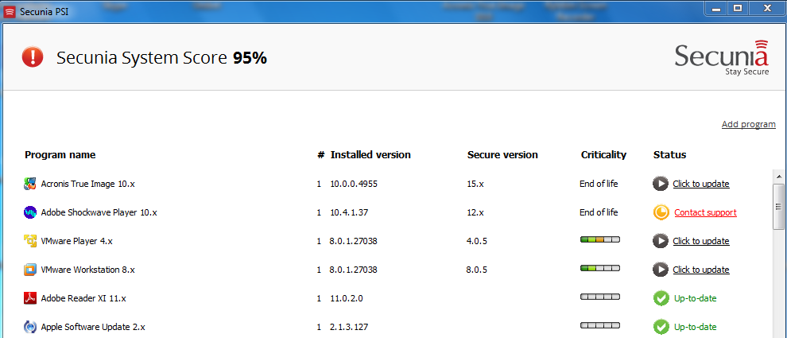Sort by the Program name column header
The height and width of the screenshot is (338, 787).
click(60, 155)
